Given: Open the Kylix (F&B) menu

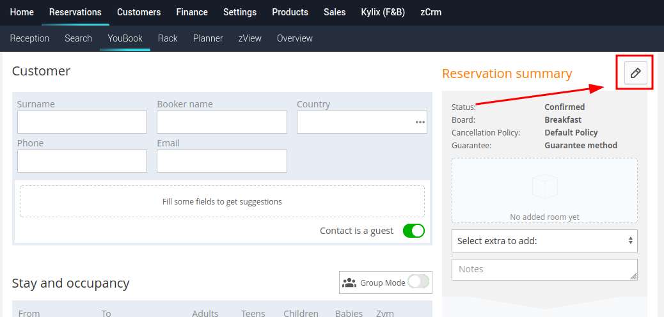Looking at the screenshot, I should (x=383, y=12).
